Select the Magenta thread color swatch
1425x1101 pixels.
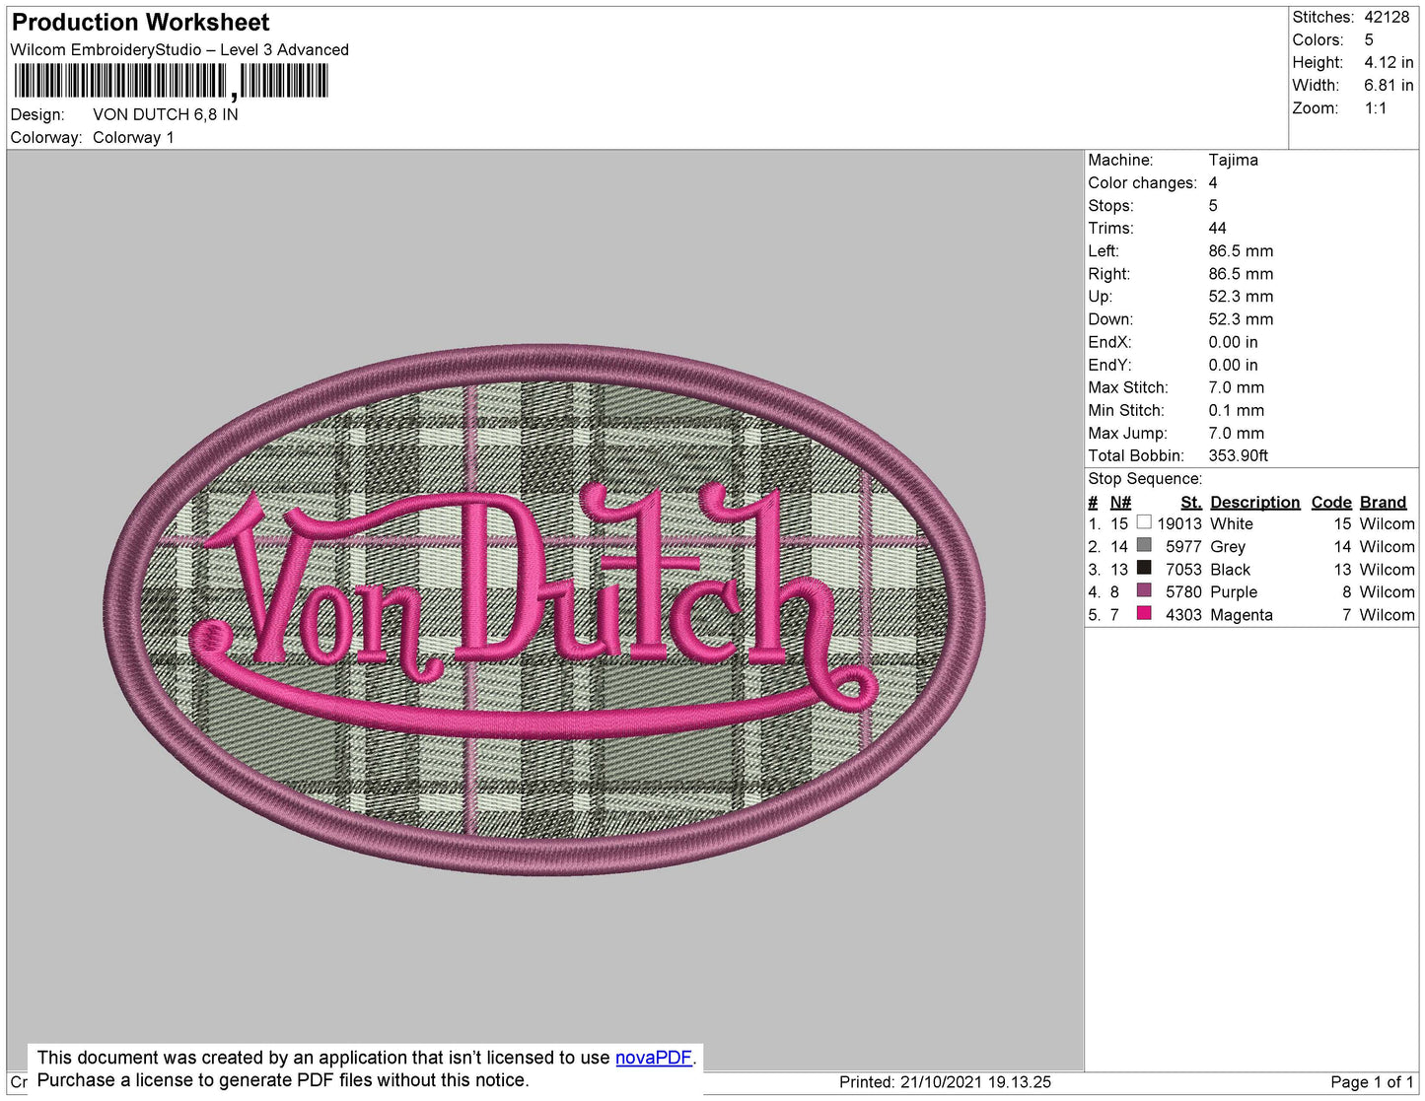click(x=1144, y=613)
